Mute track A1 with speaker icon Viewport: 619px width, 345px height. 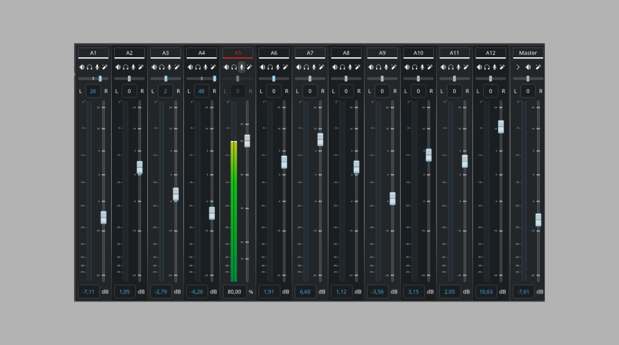point(82,67)
